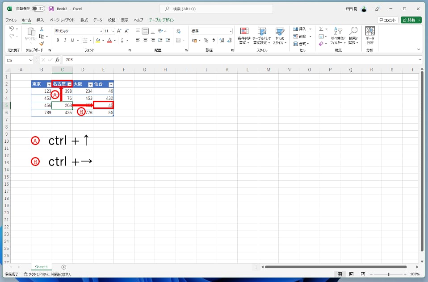Open the Name Box dropdown arrow

(30, 60)
